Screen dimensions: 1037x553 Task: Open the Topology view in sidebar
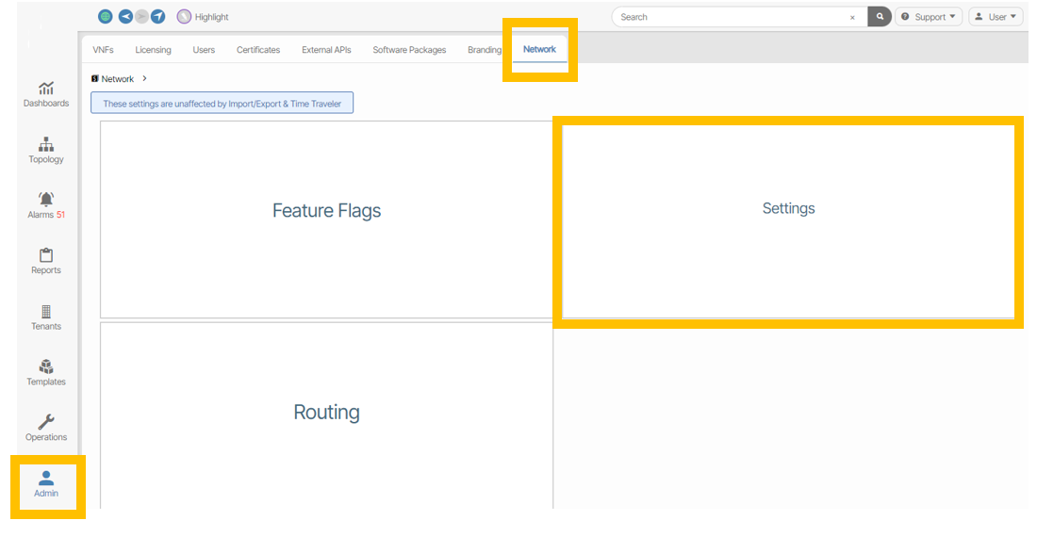pos(46,150)
